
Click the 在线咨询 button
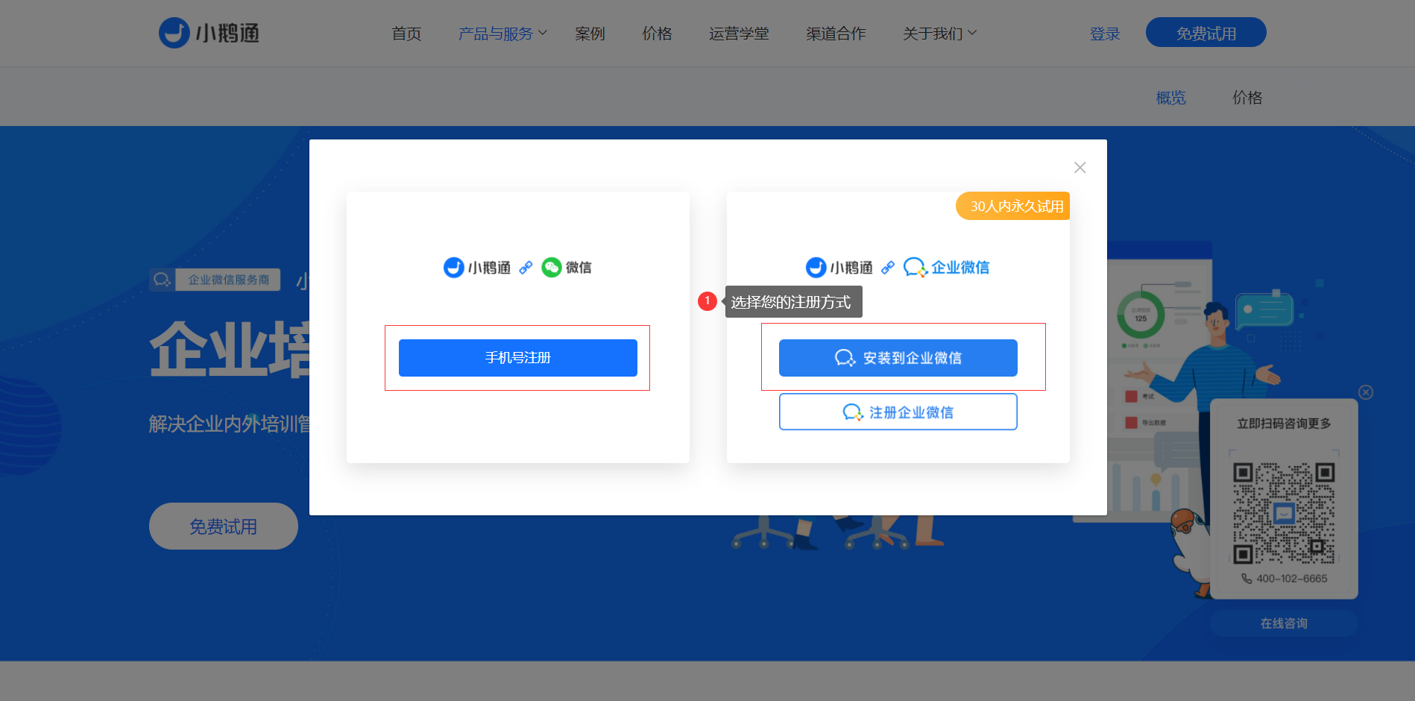click(1284, 623)
